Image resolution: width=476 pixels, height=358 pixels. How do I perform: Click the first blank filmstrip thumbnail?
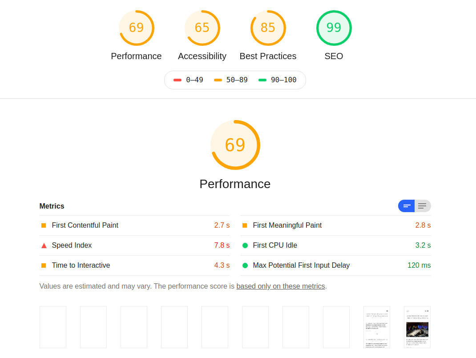pos(53,327)
